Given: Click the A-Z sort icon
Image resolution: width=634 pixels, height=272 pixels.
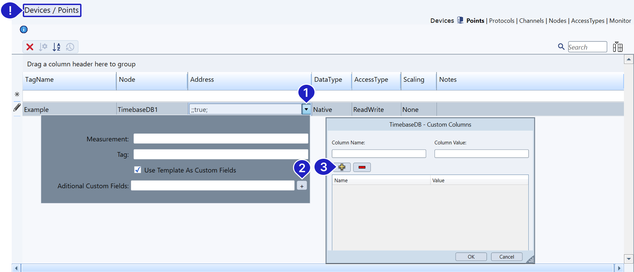Looking at the screenshot, I should [x=57, y=47].
